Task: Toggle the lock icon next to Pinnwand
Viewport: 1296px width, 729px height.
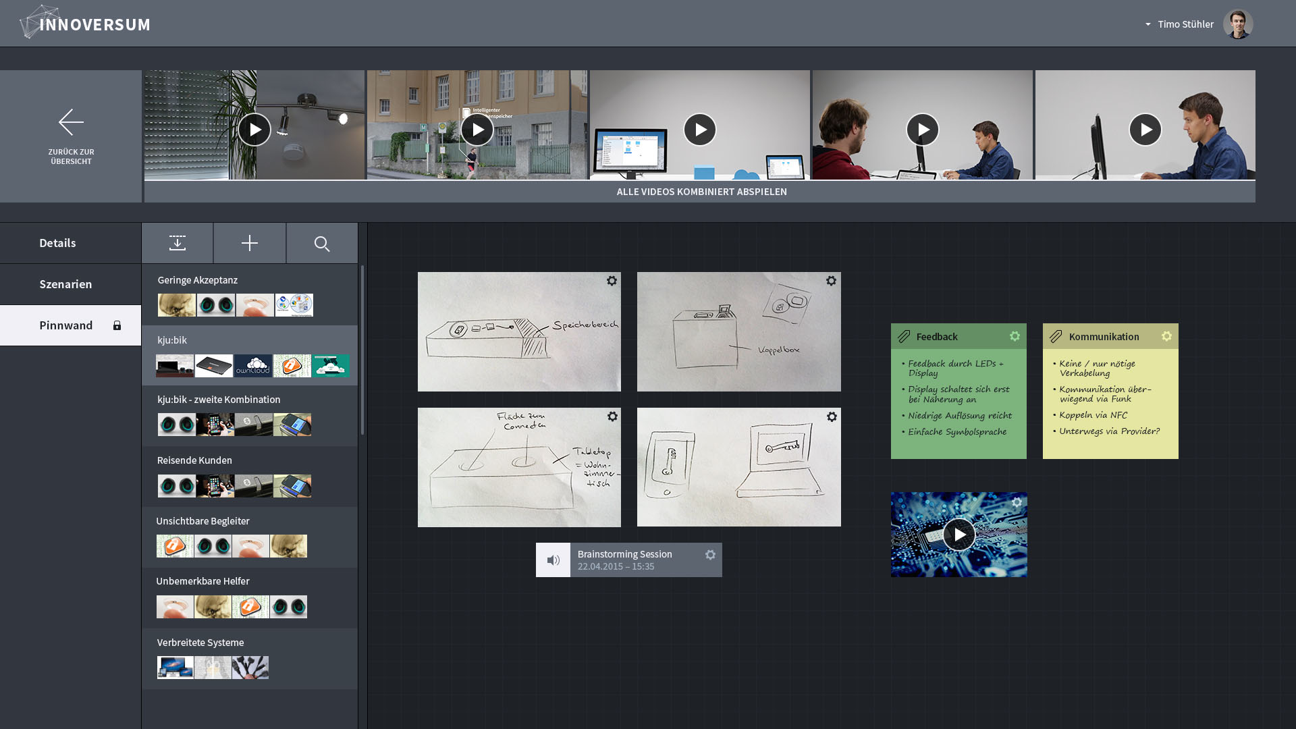Action: tap(117, 325)
